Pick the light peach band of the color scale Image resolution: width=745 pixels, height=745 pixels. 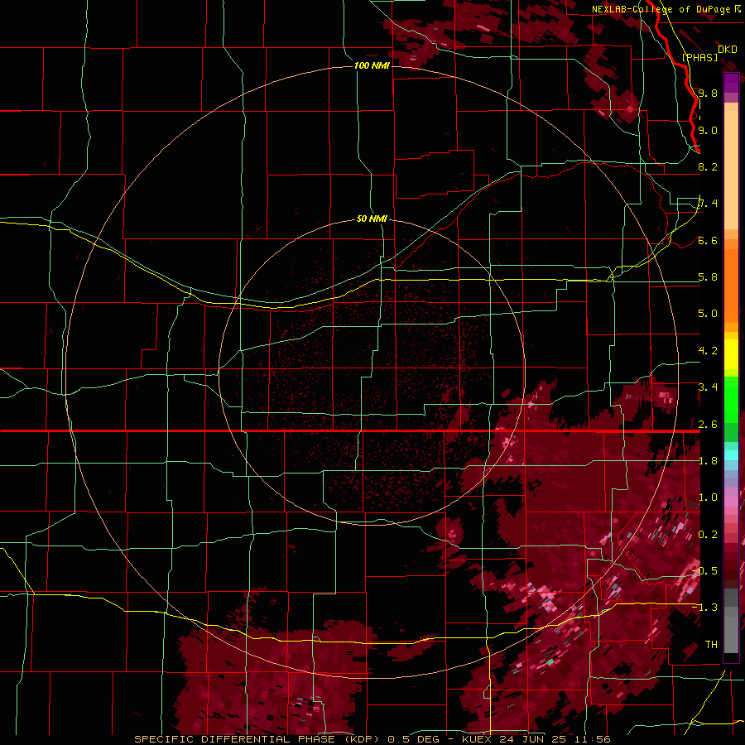tap(731, 171)
